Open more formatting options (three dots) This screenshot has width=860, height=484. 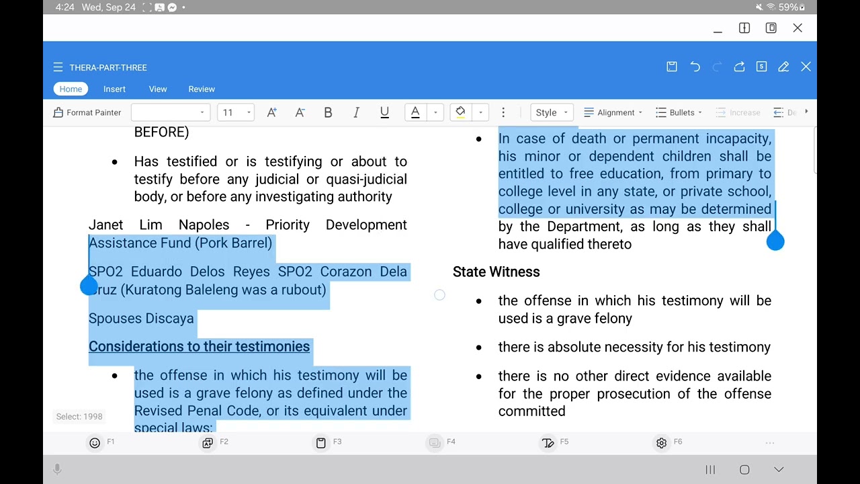pyautogui.click(x=503, y=112)
